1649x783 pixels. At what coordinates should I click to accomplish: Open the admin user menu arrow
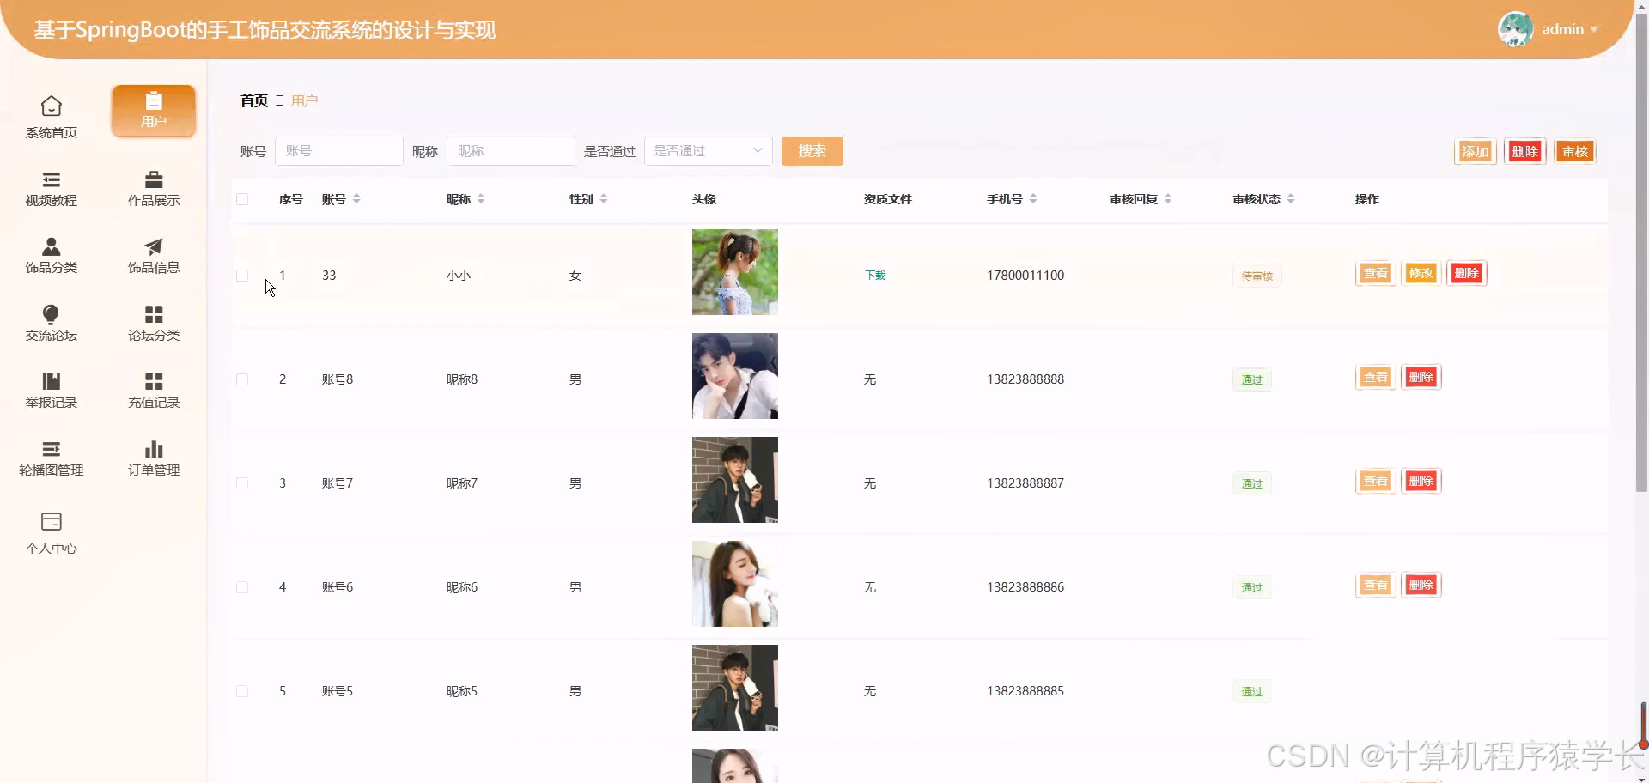coord(1594,30)
